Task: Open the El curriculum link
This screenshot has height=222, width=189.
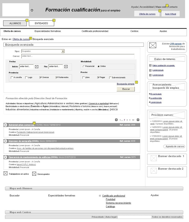Action: point(156,94)
